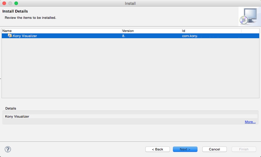Screen dimensions: 261x157
Task: Open the help question mark icon
Action: coord(8,149)
